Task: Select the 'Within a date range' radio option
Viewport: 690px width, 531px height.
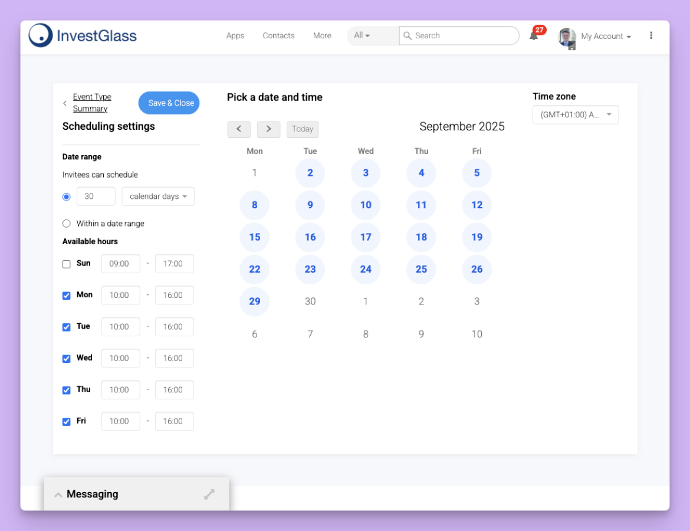Action: pyautogui.click(x=66, y=224)
